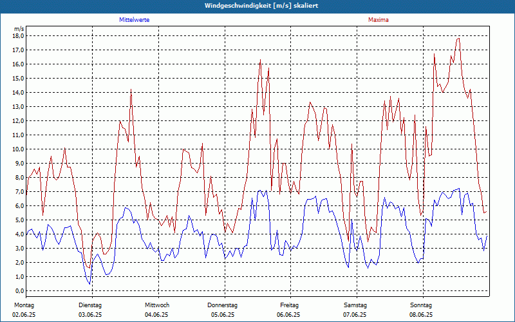Click the 5,0 y-axis value
Image resolution: width=515 pixels, height=322 pixels.
coord(20,220)
